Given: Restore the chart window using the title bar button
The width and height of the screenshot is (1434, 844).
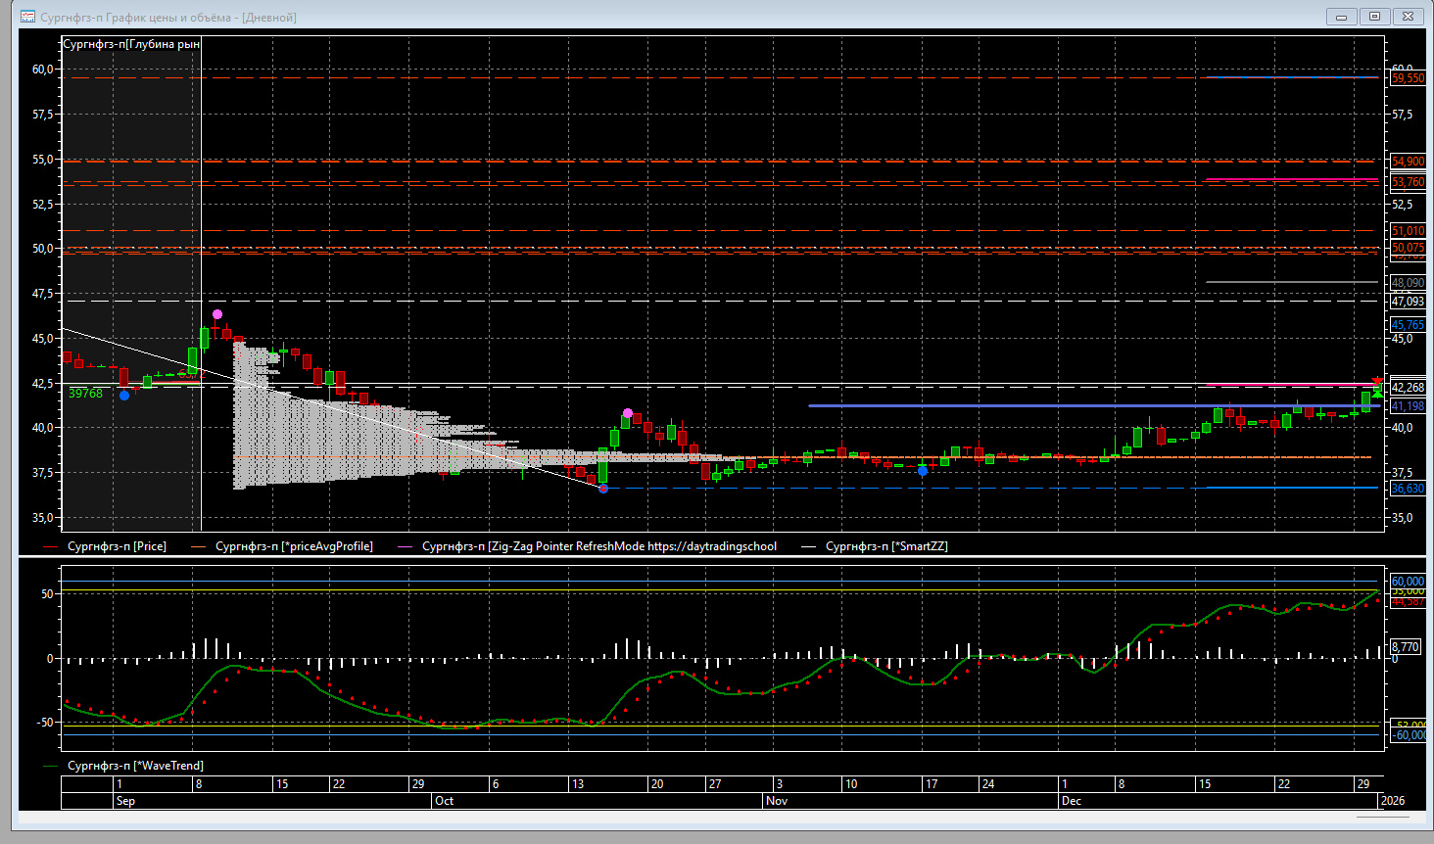Looking at the screenshot, I should pos(1374,17).
